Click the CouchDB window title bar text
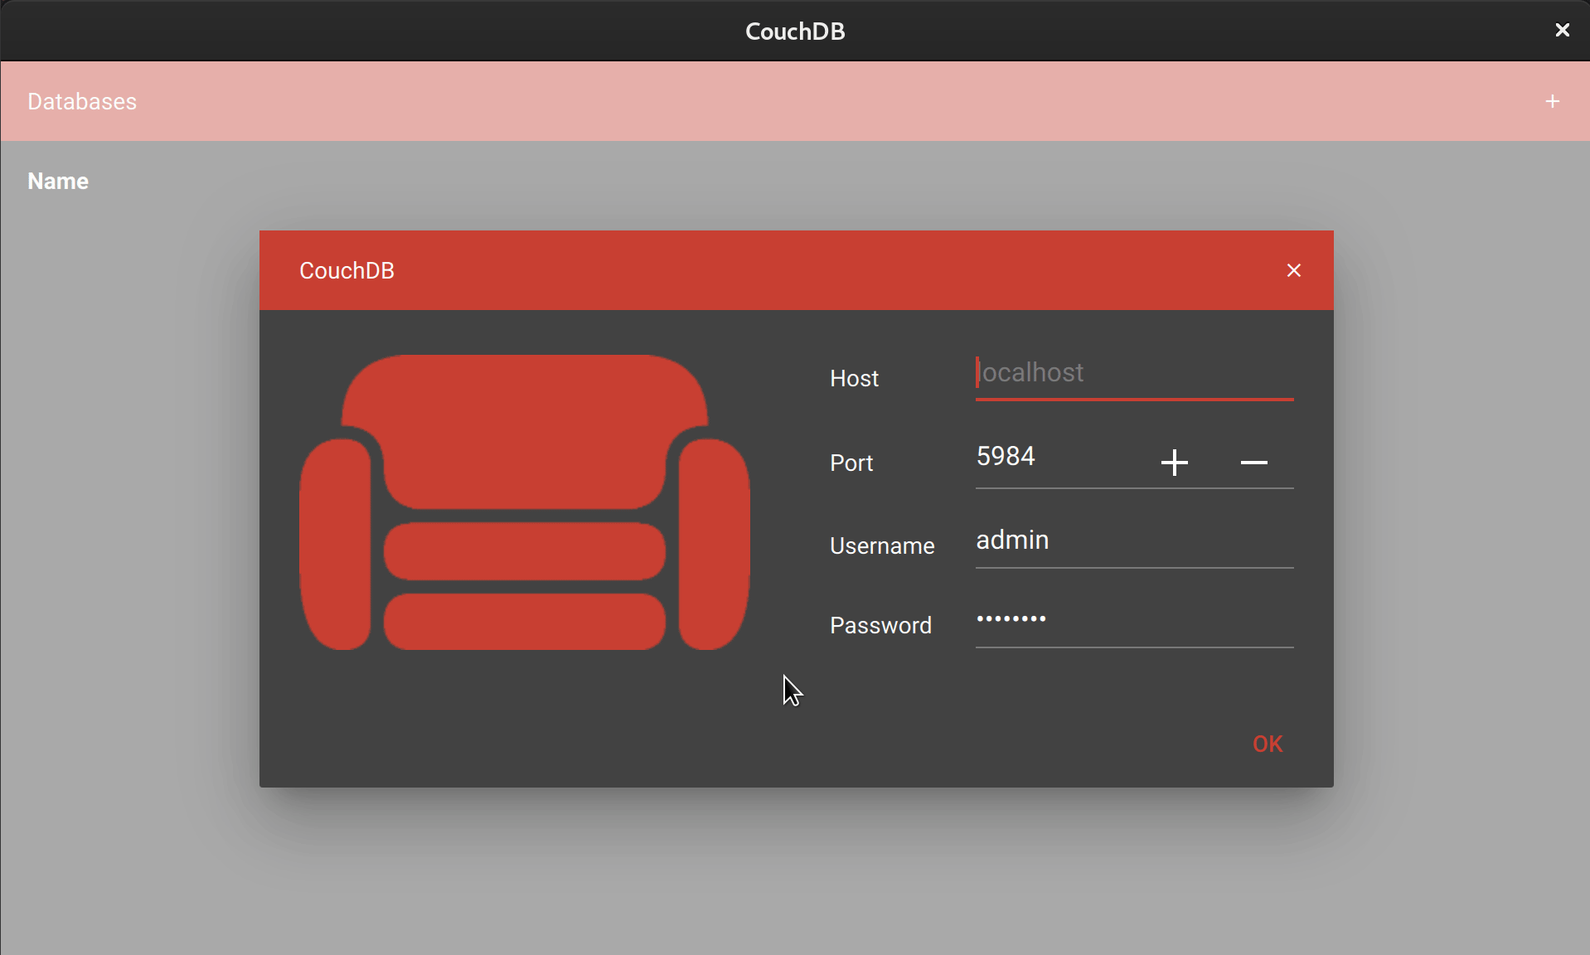The image size is (1590, 955). 795,32
